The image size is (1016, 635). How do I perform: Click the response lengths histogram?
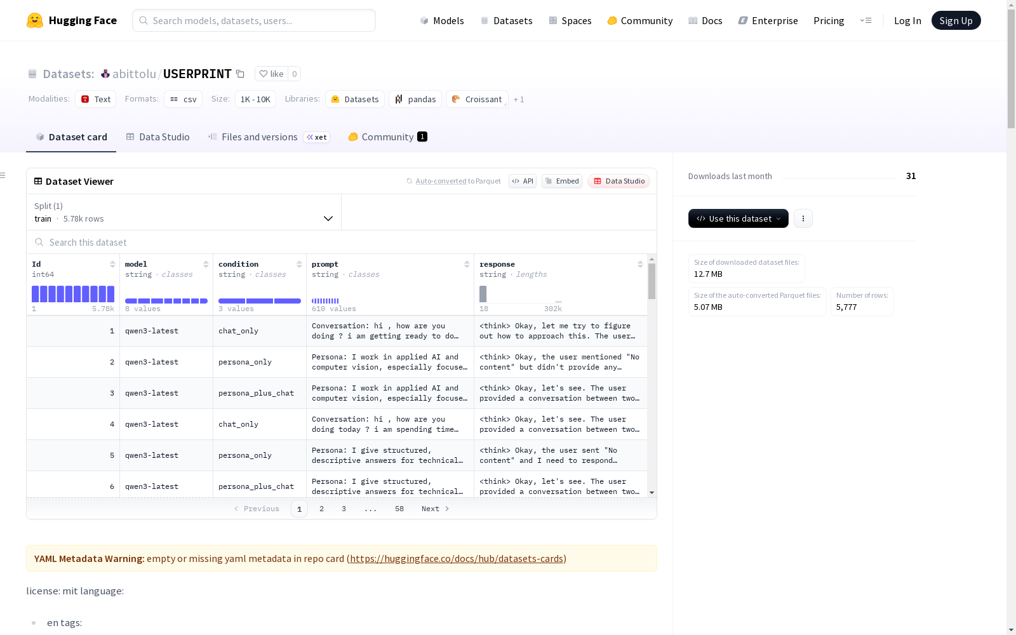pos(521,294)
